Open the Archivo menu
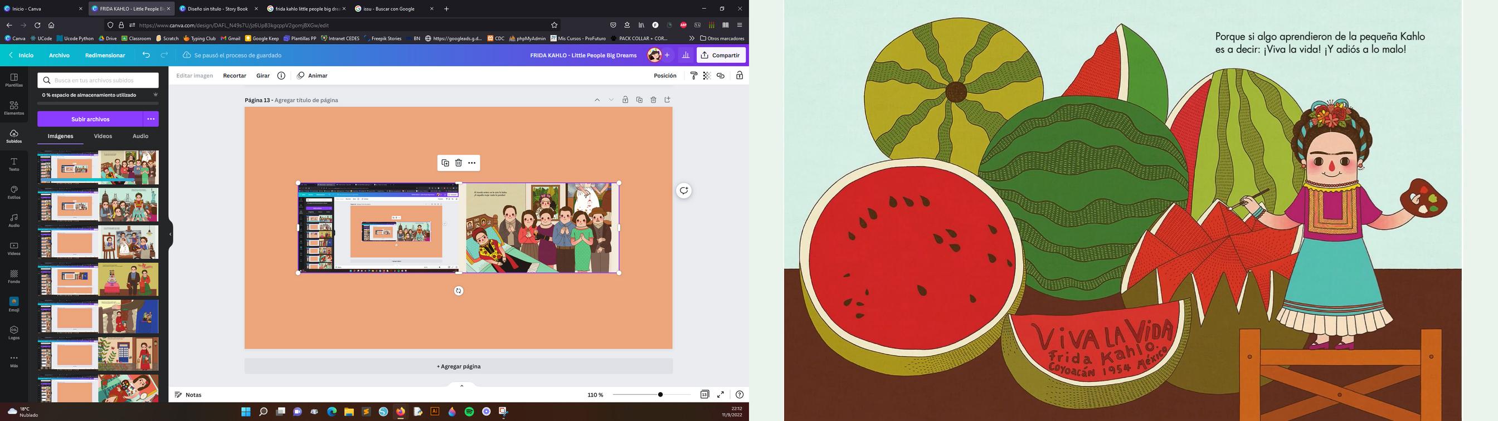 pos(59,55)
